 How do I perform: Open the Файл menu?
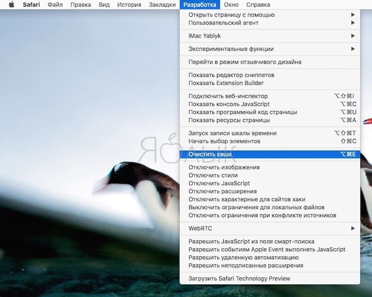click(x=55, y=5)
